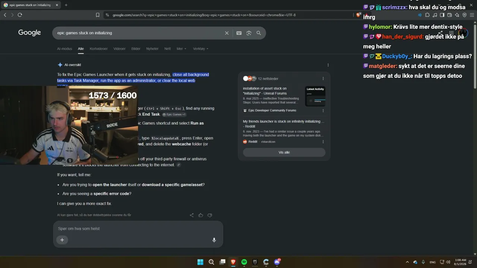The width and height of the screenshot is (477, 268).
Task: Give thumbs down to the AI answer
Action: pyautogui.click(x=210, y=215)
